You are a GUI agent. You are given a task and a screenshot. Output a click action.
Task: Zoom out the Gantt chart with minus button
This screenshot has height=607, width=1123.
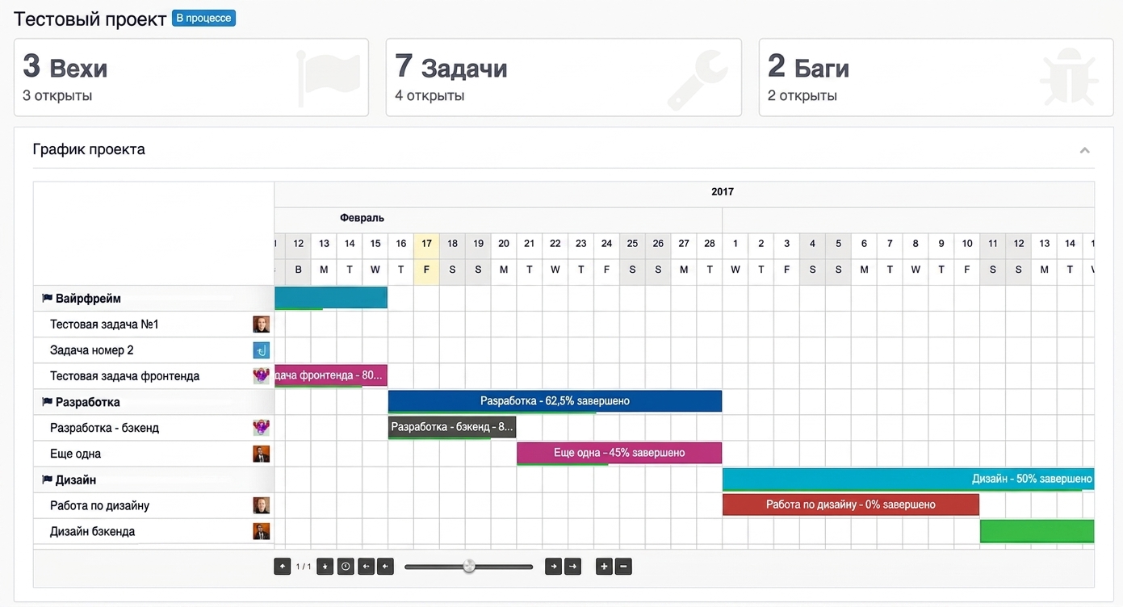click(623, 567)
